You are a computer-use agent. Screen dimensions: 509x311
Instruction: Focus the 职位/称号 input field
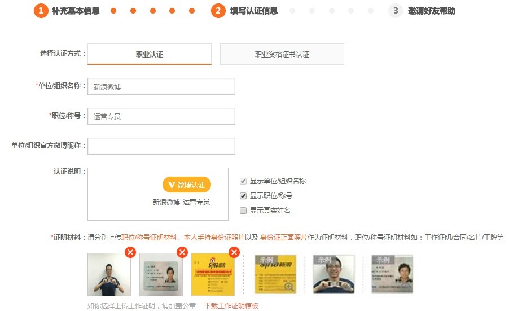click(x=161, y=116)
